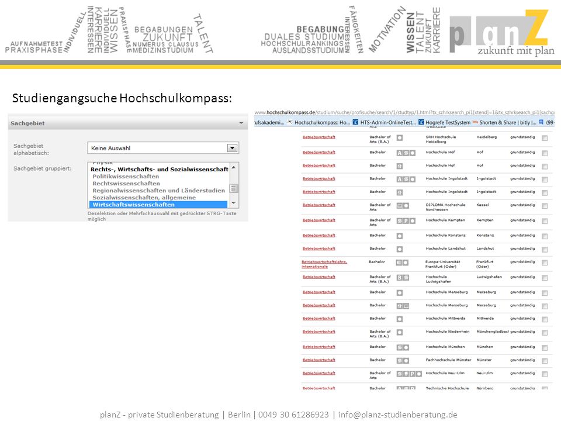This screenshot has height=421, width=561.
Task: Check the Hochschule Mittweida row checkbox
Action: click(545, 319)
